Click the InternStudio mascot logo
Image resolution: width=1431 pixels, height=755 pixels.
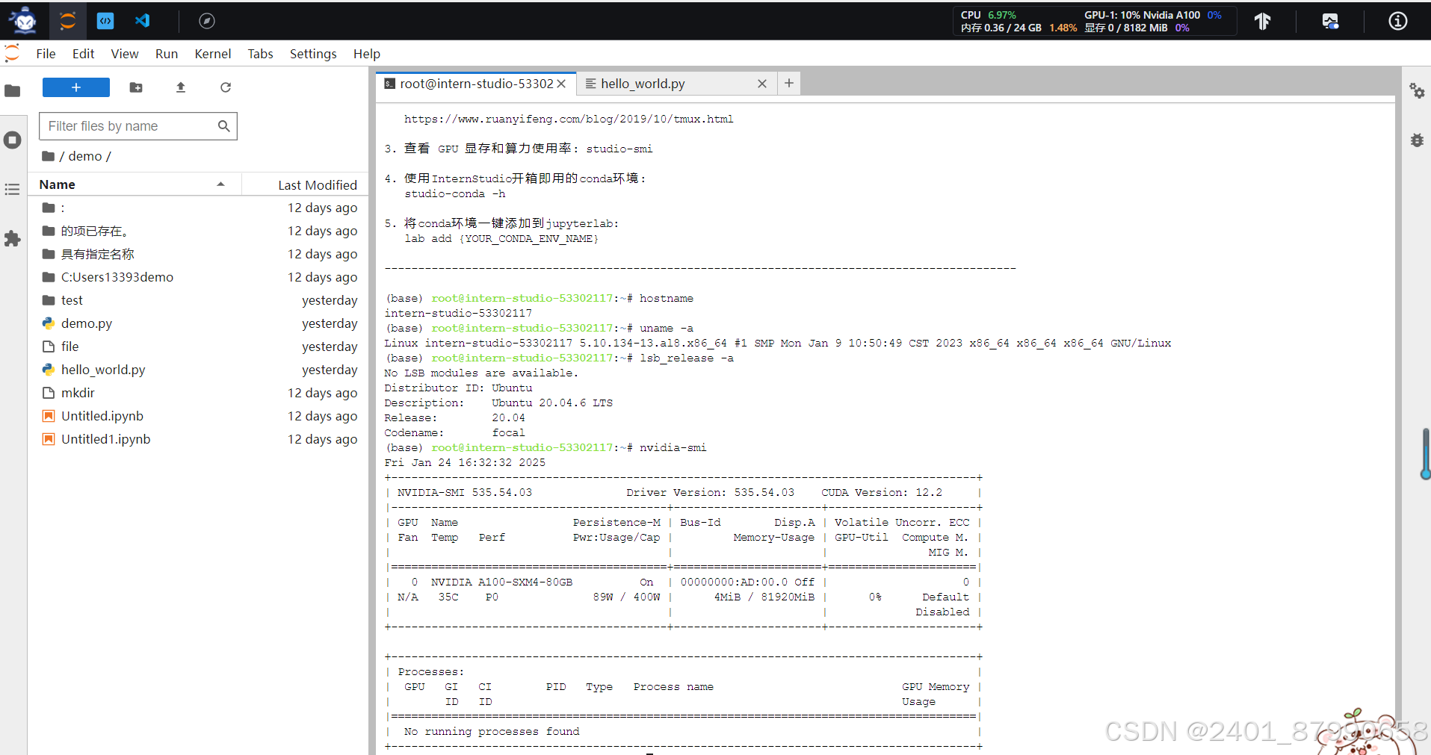click(x=25, y=21)
